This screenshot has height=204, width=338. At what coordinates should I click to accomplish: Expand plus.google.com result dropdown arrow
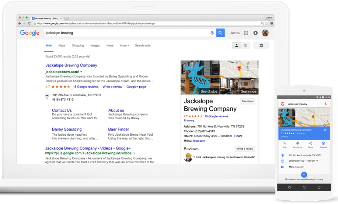134,153
